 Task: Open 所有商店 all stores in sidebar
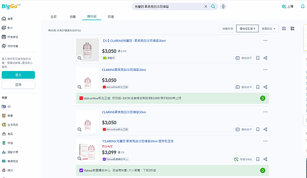point(10,37)
